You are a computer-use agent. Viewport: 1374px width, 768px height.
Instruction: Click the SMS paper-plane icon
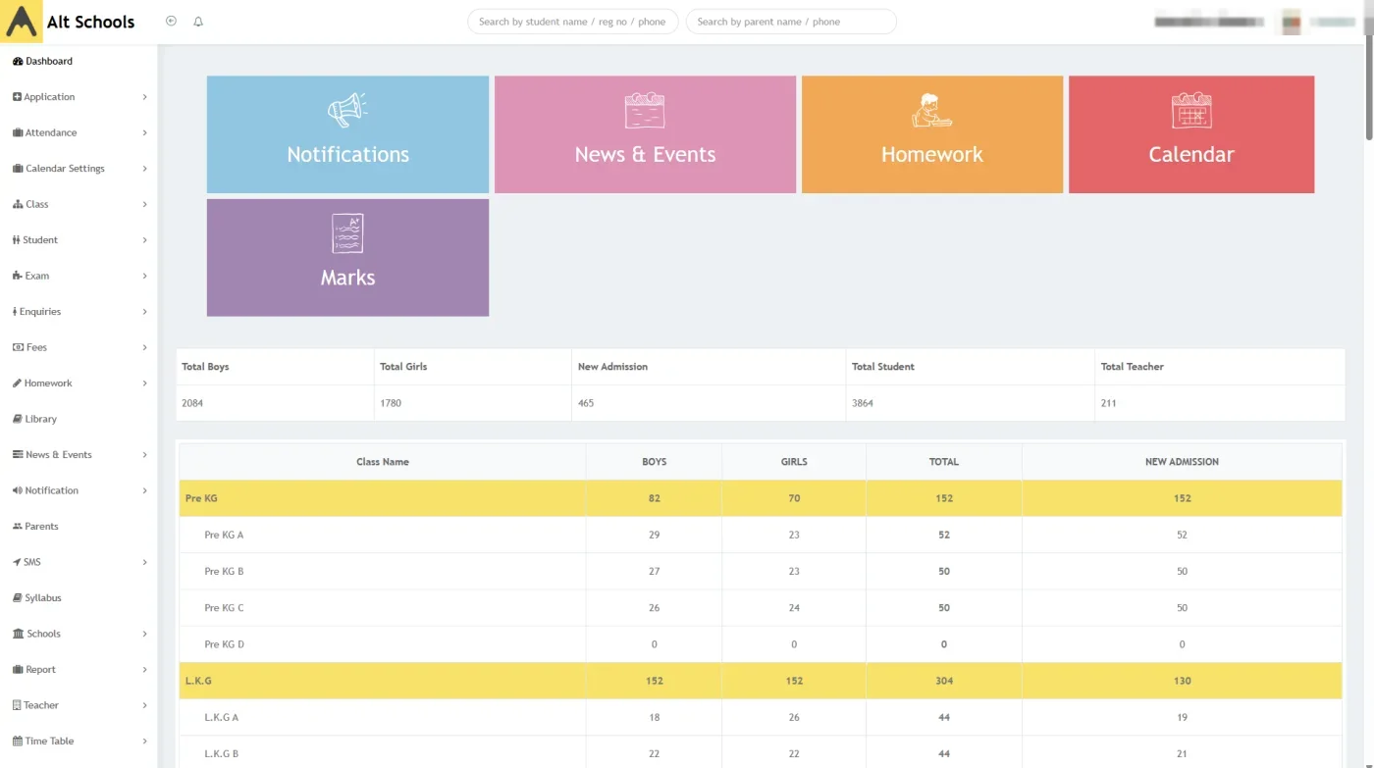tap(17, 562)
